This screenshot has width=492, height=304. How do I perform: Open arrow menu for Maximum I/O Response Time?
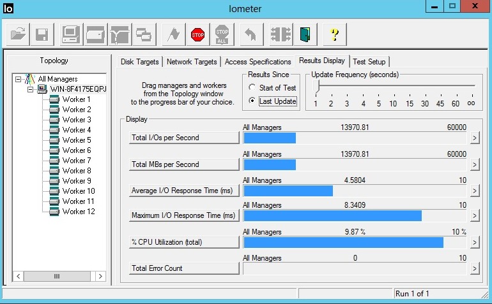coord(475,215)
